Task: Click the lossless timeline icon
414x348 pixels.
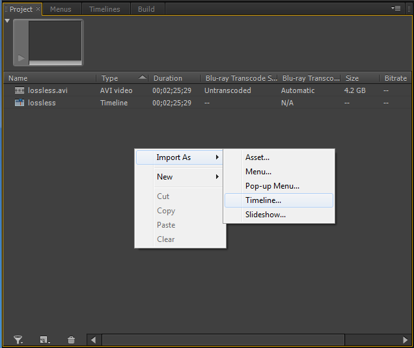Action: pos(20,103)
